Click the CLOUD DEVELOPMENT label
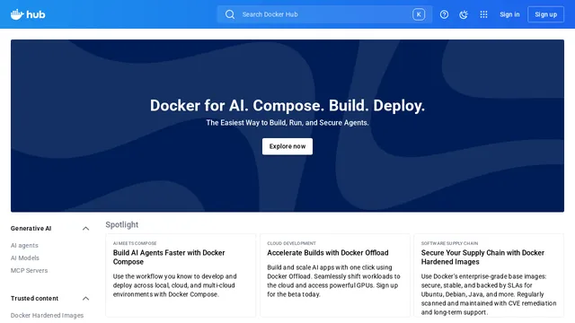This screenshot has height=323, width=575. pyautogui.click(x=291, y=243)
